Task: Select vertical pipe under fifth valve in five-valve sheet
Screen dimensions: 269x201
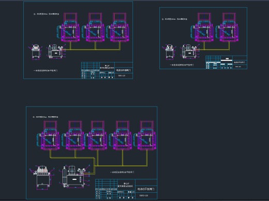Action: [x=147, y=158]
